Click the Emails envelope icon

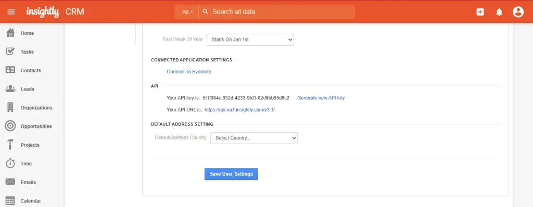coord(10,182)
